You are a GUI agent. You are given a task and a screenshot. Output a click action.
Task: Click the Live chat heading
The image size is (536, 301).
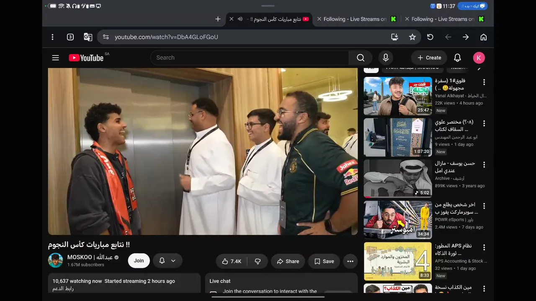tap(220, 281)
